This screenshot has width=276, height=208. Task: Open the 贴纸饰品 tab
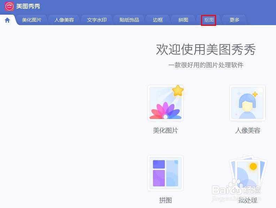pyautogui.click(x=129, y=20)
